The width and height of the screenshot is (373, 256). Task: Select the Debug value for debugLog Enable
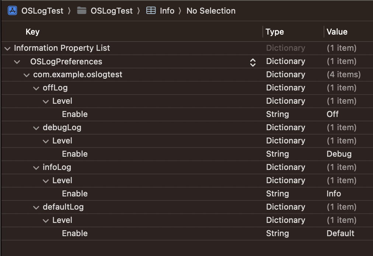tap(339, 154)
